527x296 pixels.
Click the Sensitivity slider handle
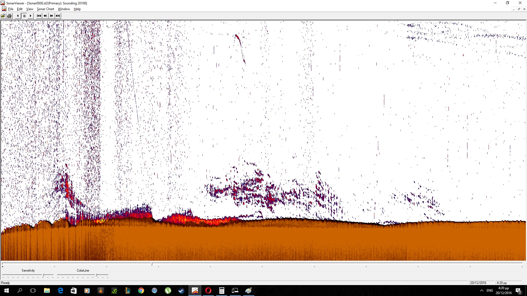point(43,275)
